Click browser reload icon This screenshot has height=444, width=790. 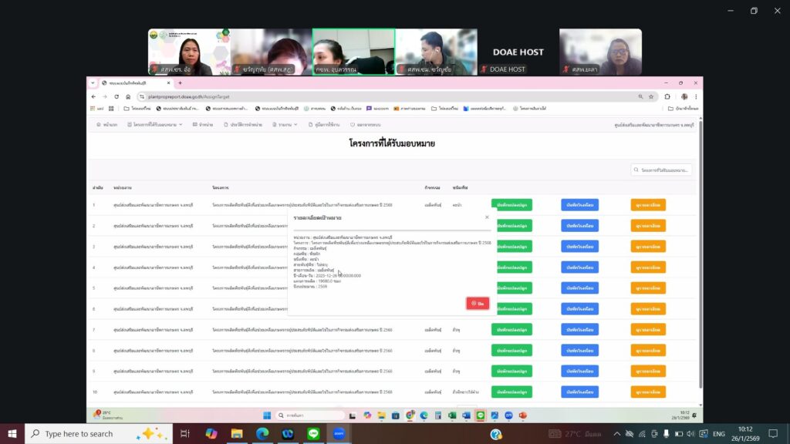[x=117, y=96]
